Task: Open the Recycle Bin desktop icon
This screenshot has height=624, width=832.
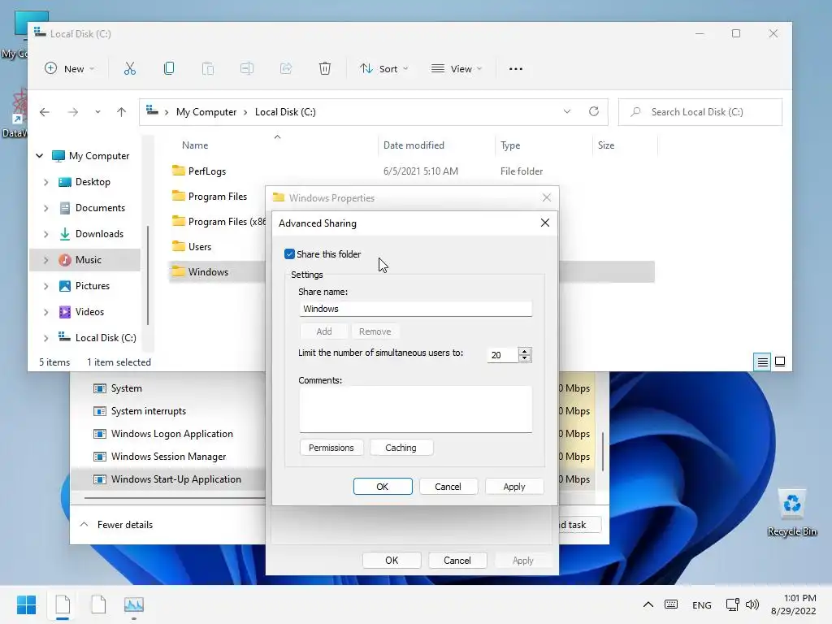Action: 791,513
